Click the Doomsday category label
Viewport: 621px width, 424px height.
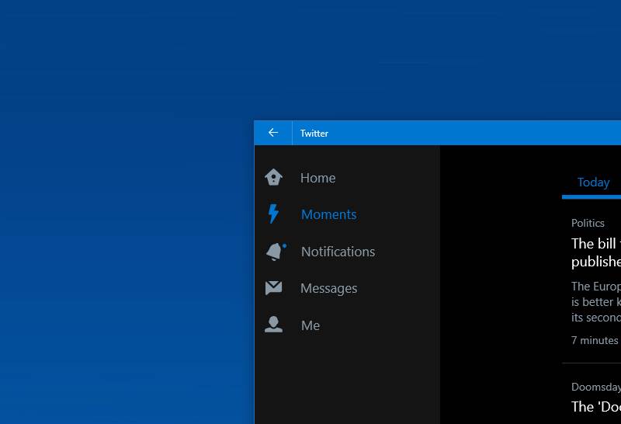[595, 387]
